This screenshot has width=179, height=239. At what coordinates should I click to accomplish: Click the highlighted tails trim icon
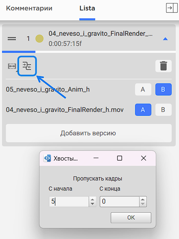pyautogui.click(x=27, y=66)
